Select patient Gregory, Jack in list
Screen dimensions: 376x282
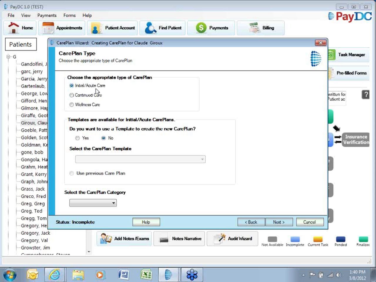click(x=35, y=233)
